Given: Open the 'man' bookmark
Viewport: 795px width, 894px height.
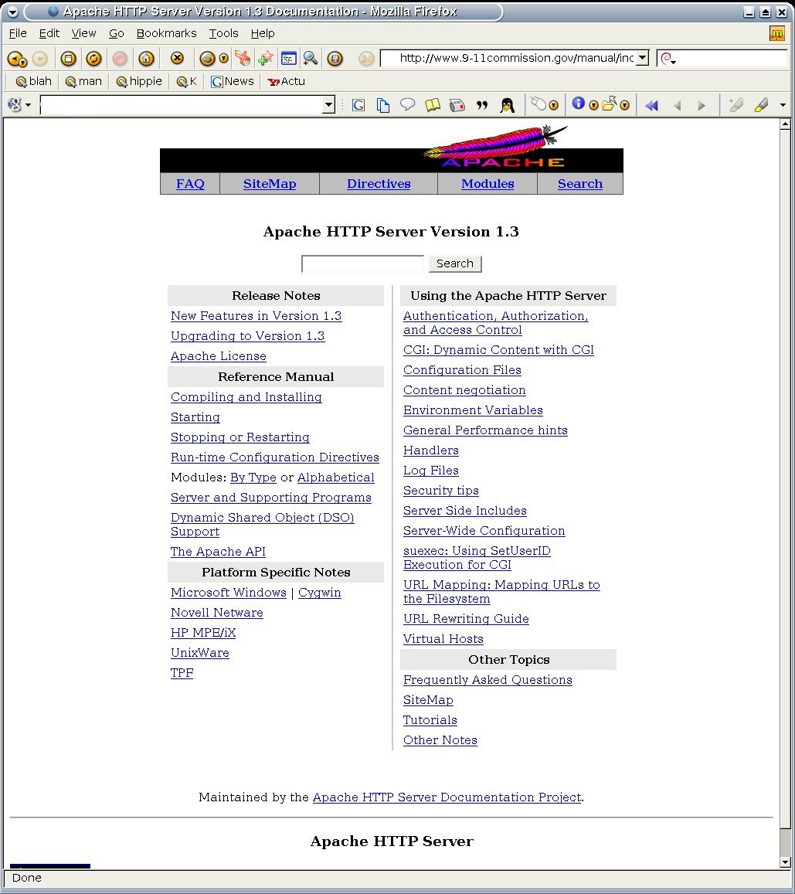Looking at the screenshot, I should [x=83, y=82].
